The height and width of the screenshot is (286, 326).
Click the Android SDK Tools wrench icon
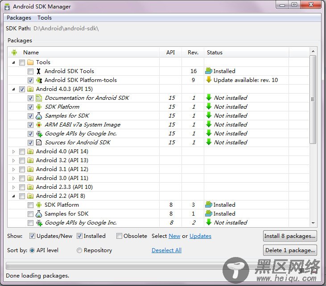click(x=38, y=71)
